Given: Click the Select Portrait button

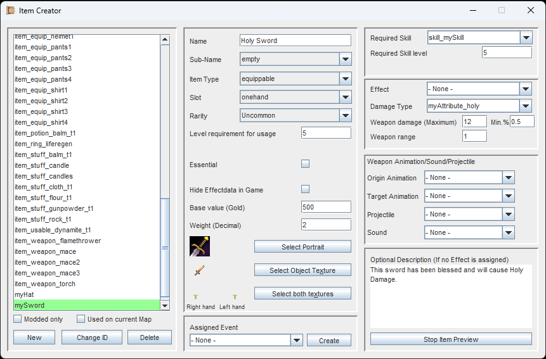Looking at the screenshot, I should pyautogui.click(x=302, y=247).
